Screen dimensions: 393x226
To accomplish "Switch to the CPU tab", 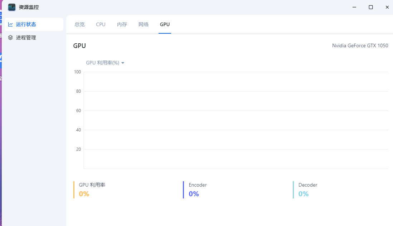I will (101, 24).
